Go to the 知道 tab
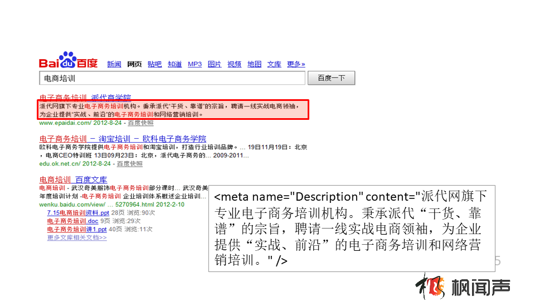The image size is (535, 301). 174,64
